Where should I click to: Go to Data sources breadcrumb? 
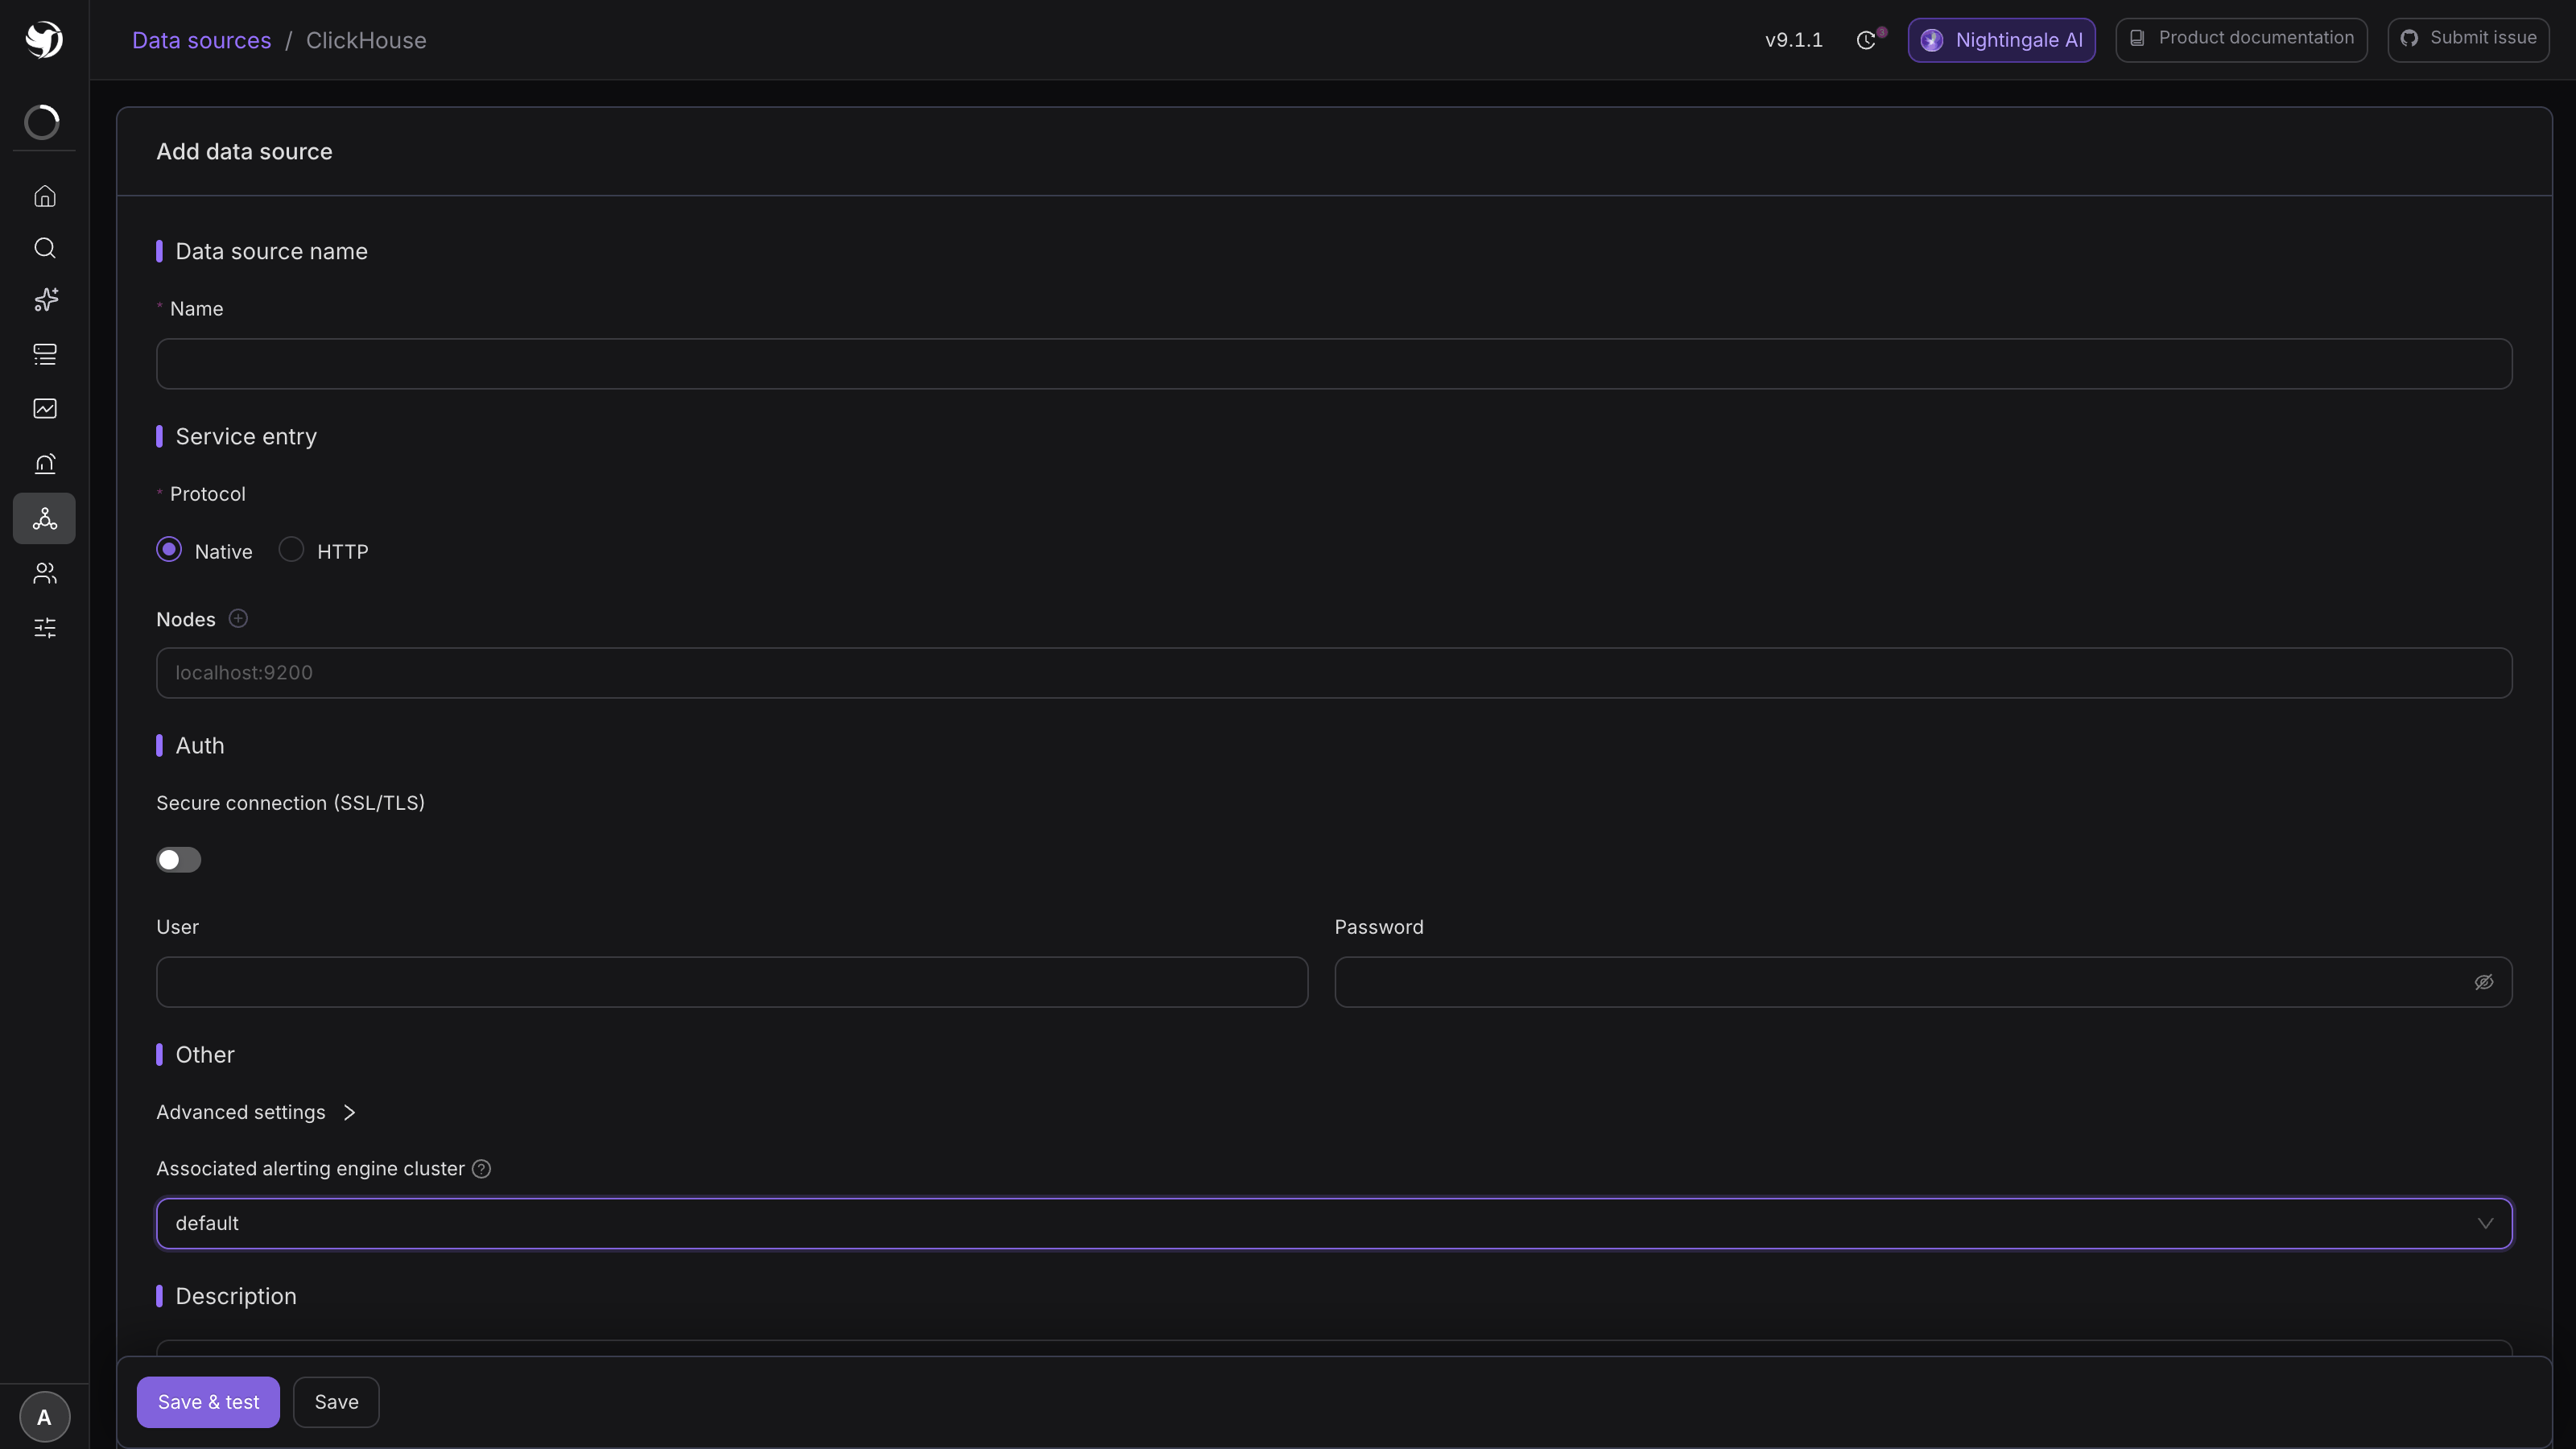click(202, 41)
